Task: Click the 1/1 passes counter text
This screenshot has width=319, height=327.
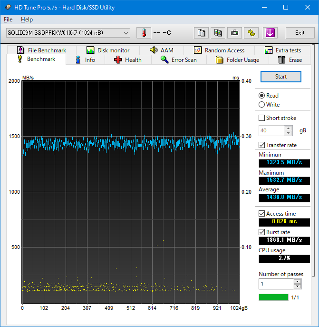Action: pyautogui.click(x=295, y=297)
